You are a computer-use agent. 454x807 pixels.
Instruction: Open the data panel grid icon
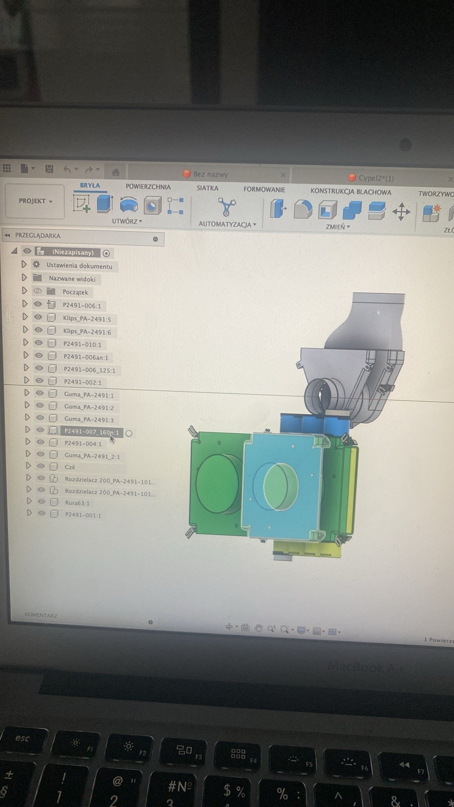coord(7,169)
